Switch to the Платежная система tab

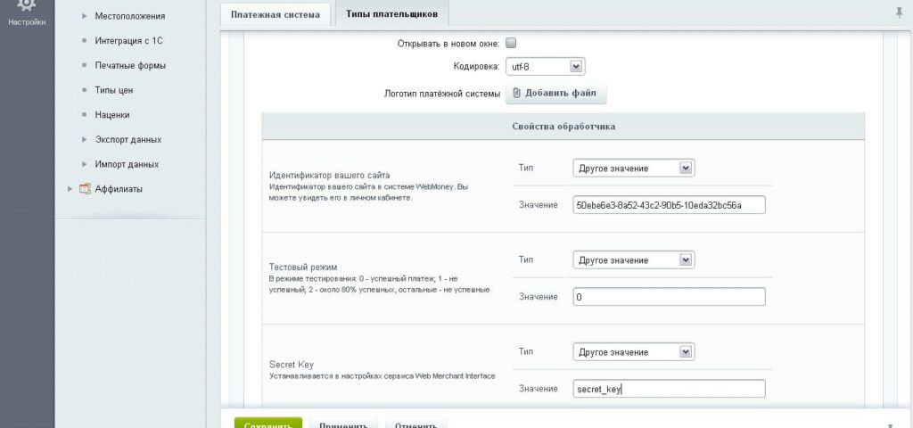click(x=275, y=14)
